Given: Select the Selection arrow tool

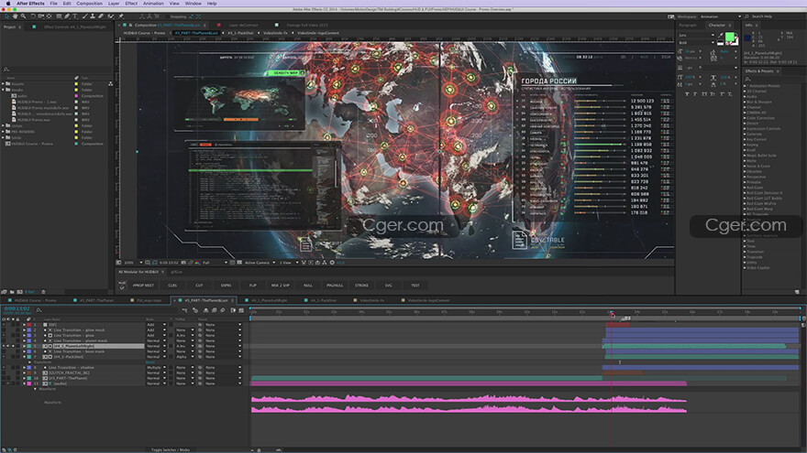Looking at the screenshot, I should click(6, 16).
